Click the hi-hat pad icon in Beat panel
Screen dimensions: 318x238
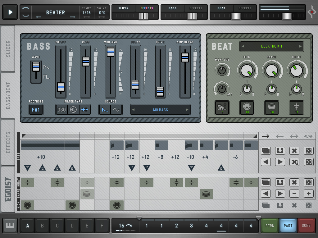tap(297, 108)
